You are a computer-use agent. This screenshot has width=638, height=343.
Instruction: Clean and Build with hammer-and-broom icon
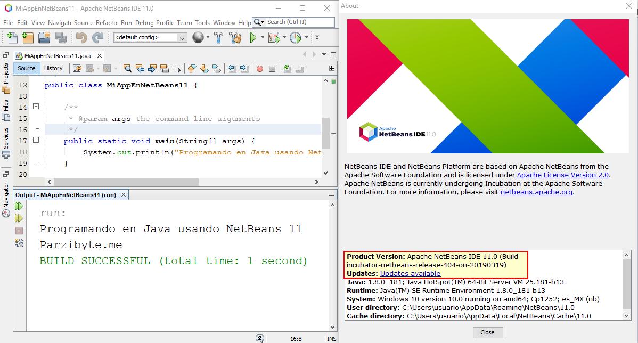pos(235,38)
